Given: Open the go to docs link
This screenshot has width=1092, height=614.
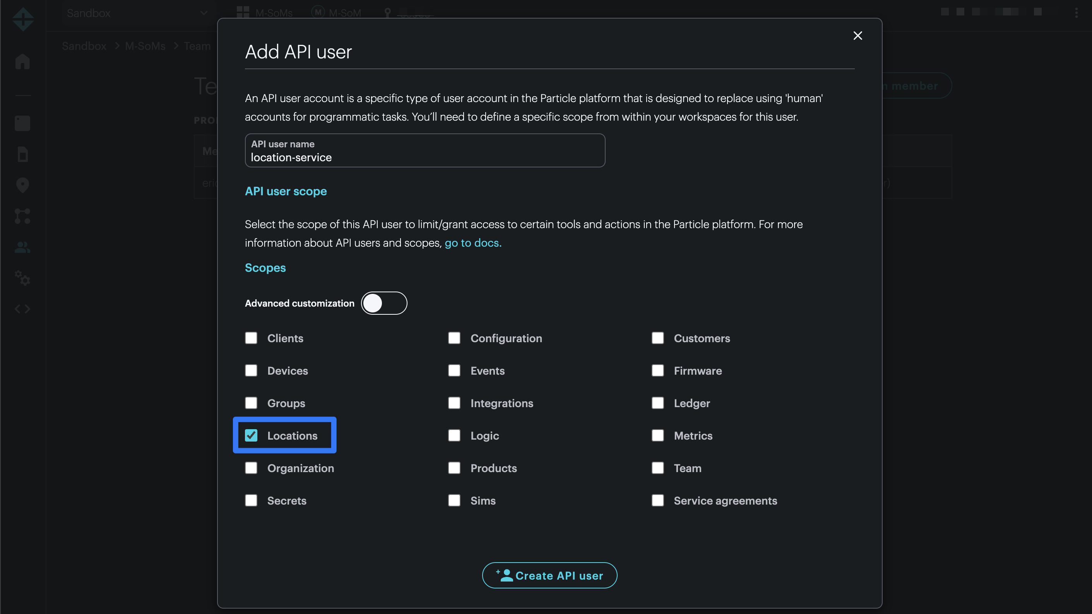Looking at the screenshot, I should [x=472, y=243].
